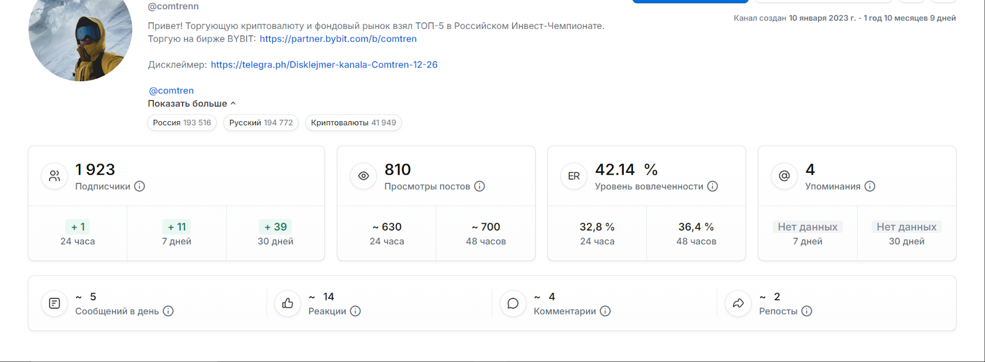
Task: Open info tooltip next to Уровень вовлеченности
Action: [x=712, y=186]
